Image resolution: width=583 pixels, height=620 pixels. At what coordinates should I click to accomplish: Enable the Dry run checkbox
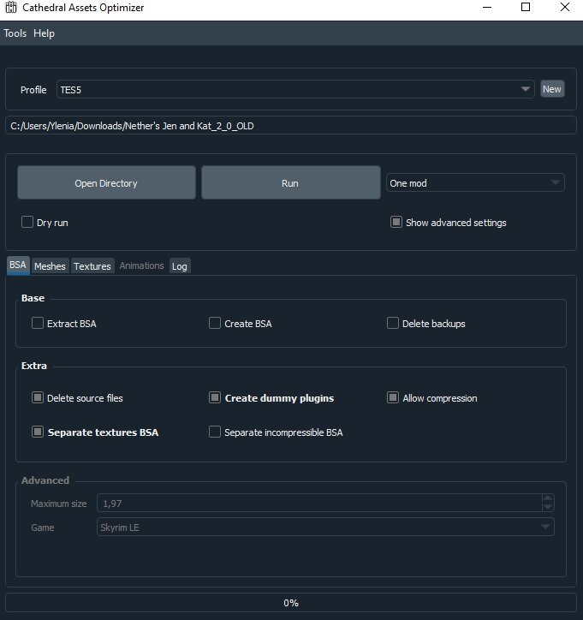(27, 222)
